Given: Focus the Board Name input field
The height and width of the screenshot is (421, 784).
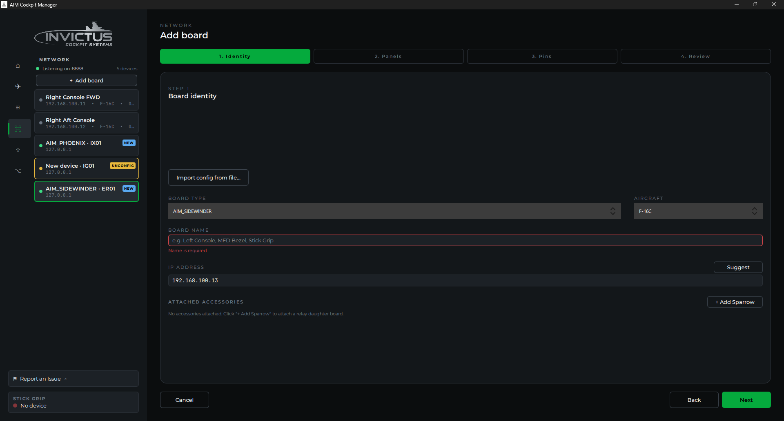Looking at the screenshot, I should pyautogui.click(x=465, y=240).
